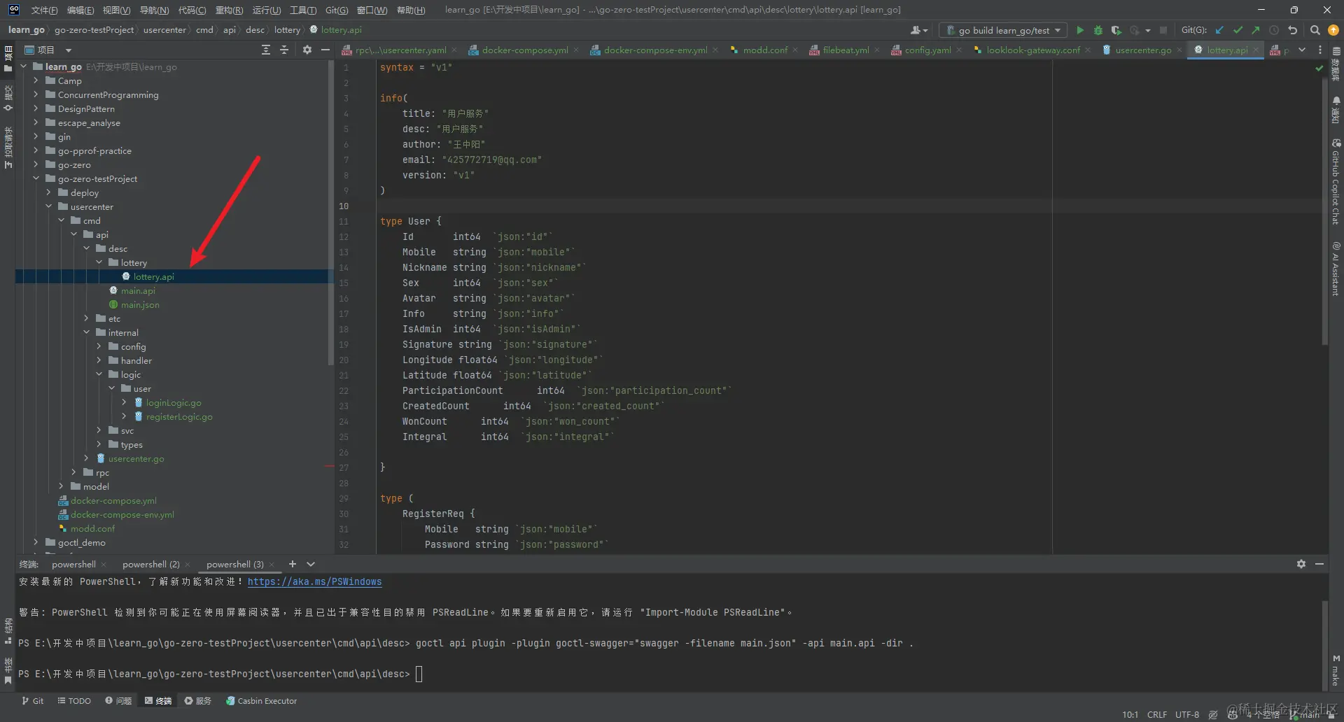
Task: Switch to powershell (2) terminal tab
Action: click(x=150, y=564)
